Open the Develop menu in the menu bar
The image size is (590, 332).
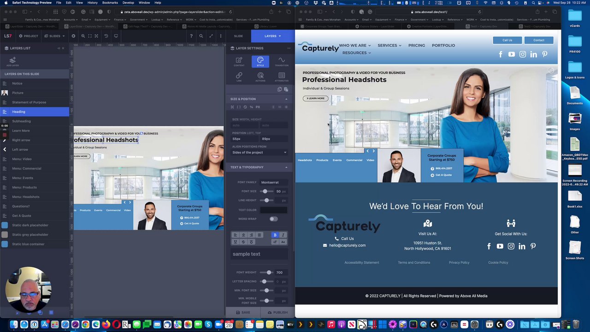point(128,3)
